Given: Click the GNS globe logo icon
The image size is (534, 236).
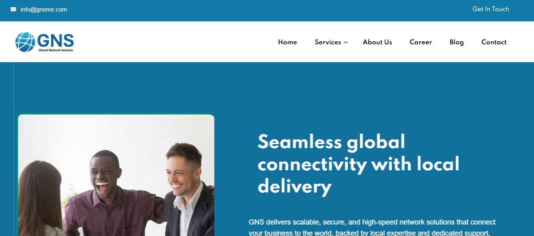Looking at the screenshot, I should 25,42.
